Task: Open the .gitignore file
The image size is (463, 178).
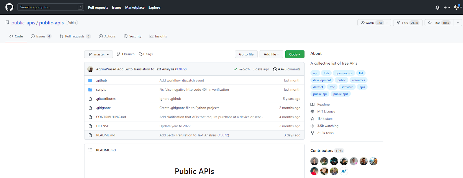Action: pos(103,108)
